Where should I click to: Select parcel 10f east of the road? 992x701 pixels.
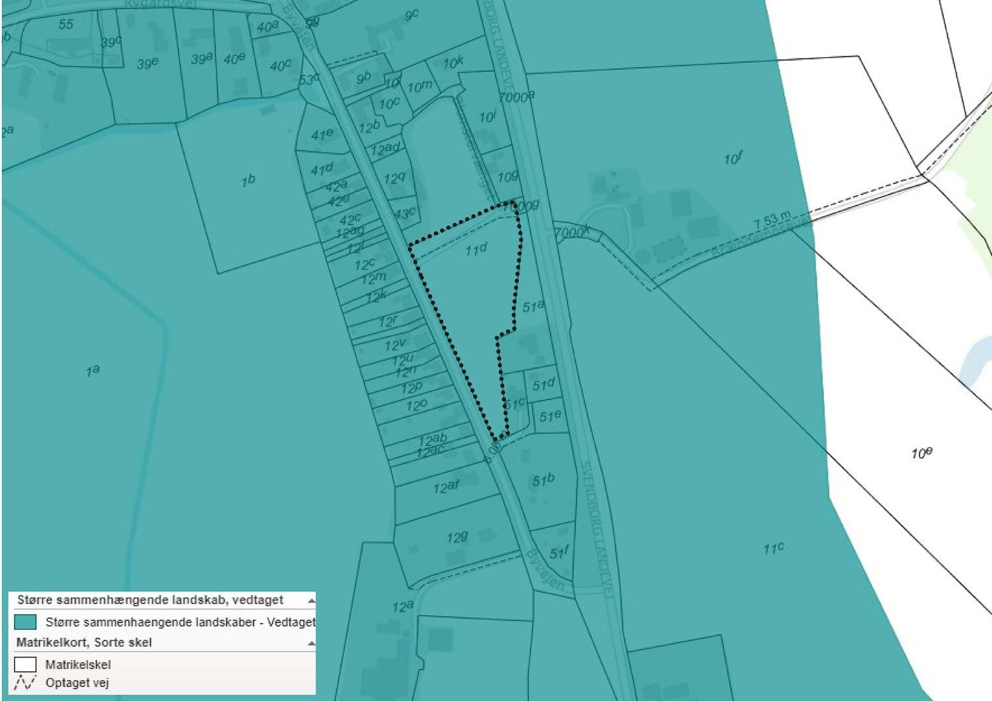coord(733,158)
